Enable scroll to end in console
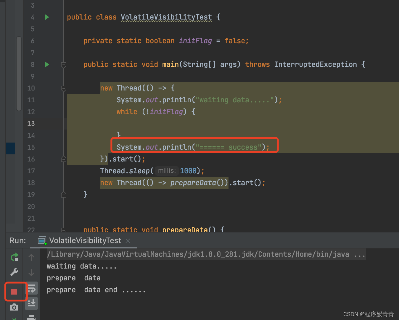This screenshot has height=320, width=399. pyautogui.click(x=31, y=303)
